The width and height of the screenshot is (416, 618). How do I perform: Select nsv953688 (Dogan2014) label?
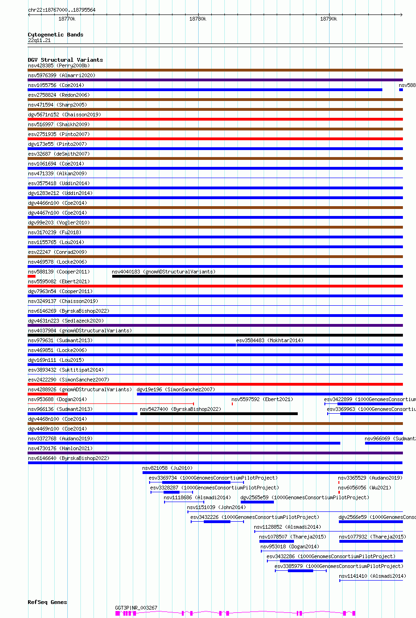click(x=57, y=399)
